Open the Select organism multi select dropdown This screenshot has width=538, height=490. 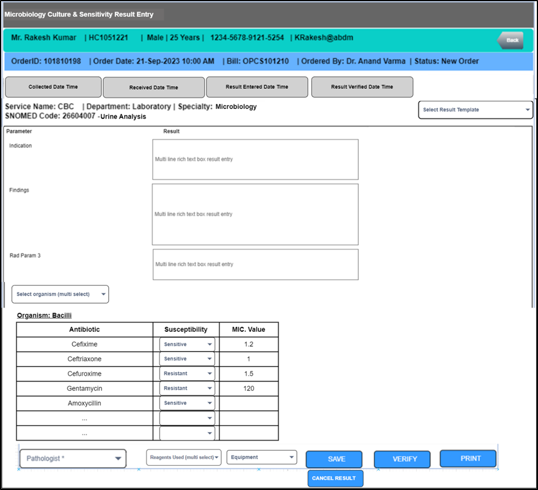coord(60,294)
